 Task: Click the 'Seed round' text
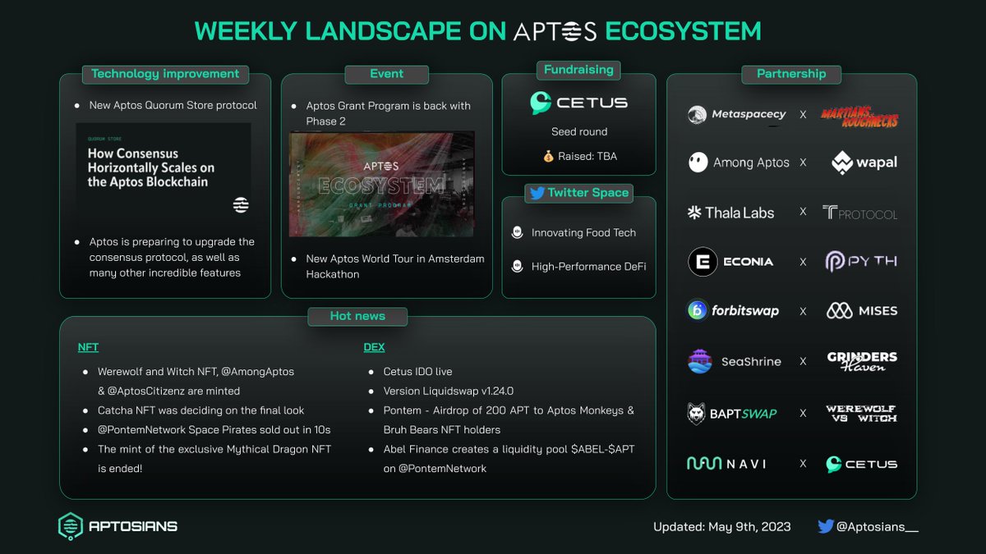click(579, 131)
